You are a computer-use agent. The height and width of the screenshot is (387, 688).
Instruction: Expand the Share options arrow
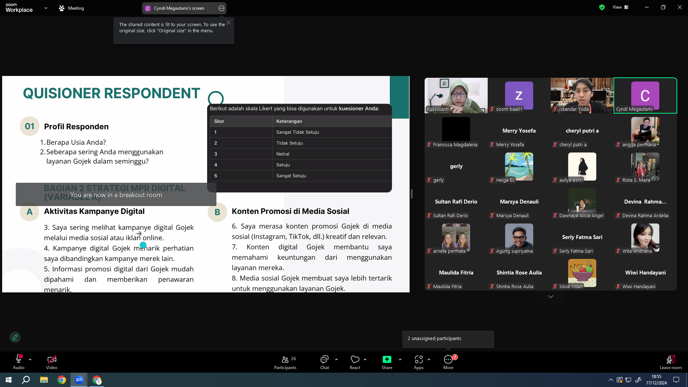pos(400,359)
